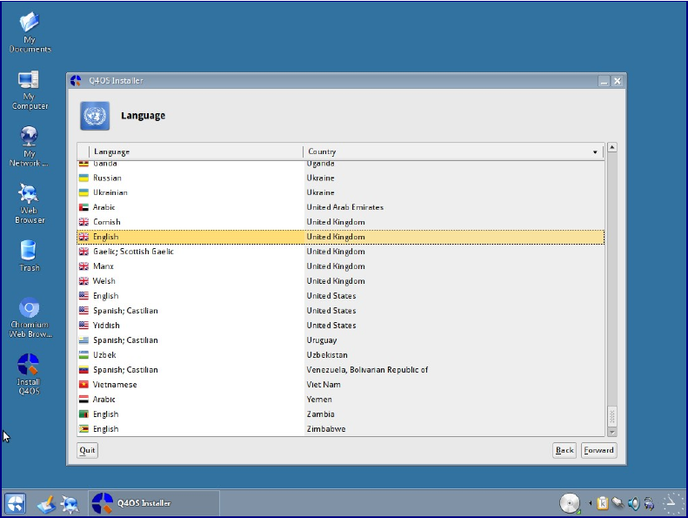The image size is (688, 518).
Task: Click the show desktop icon in taskbar
Action: [46, 503]
